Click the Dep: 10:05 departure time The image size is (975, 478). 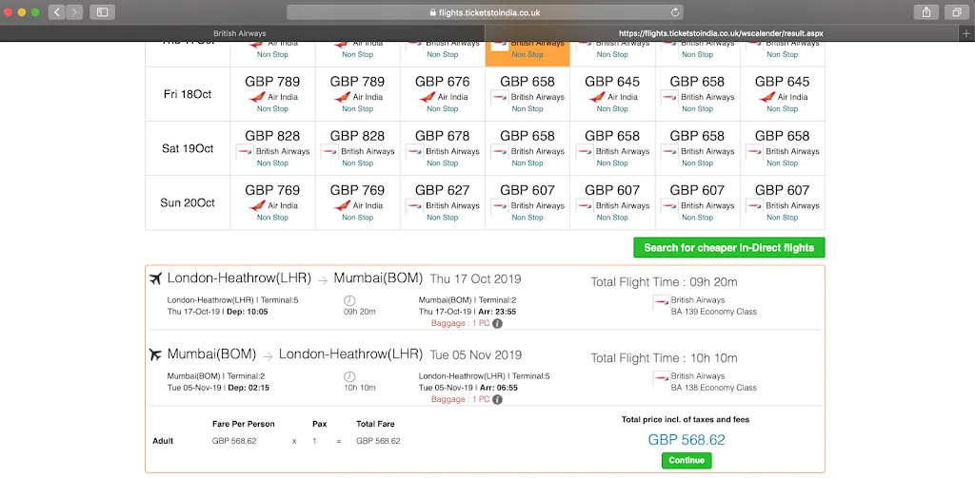click(x=249, y=312)
